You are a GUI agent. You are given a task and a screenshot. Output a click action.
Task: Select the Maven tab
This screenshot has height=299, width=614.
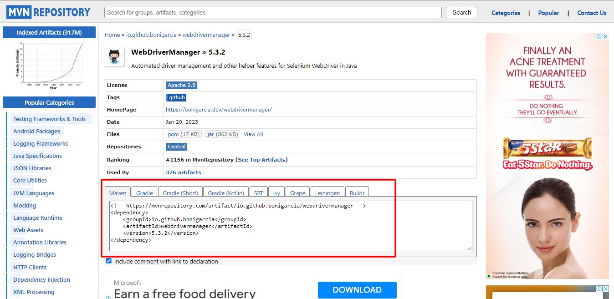point(118,193)
